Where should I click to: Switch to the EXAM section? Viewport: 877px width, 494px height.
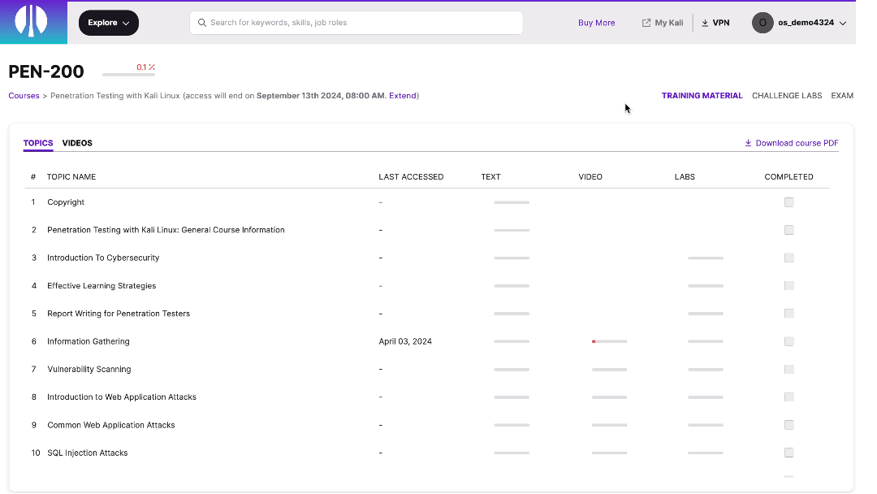click(x=842, y=95)
